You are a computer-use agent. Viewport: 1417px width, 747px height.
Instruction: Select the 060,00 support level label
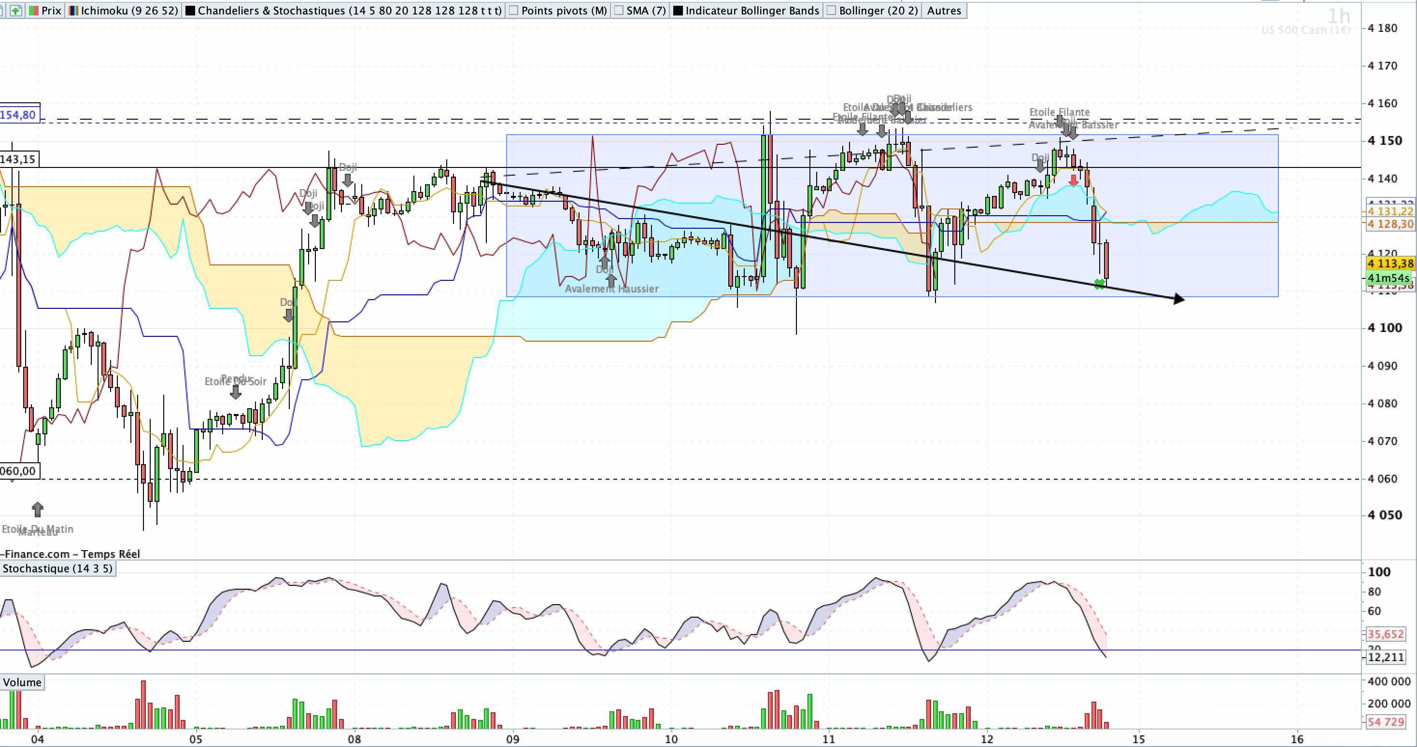coord(19,470)
